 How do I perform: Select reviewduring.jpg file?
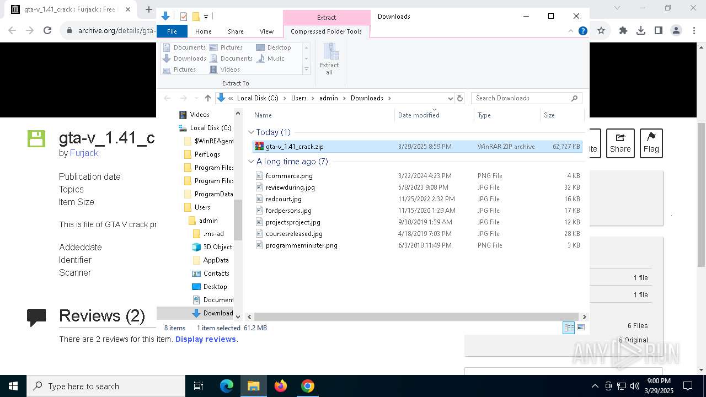[x=417, y=187]
